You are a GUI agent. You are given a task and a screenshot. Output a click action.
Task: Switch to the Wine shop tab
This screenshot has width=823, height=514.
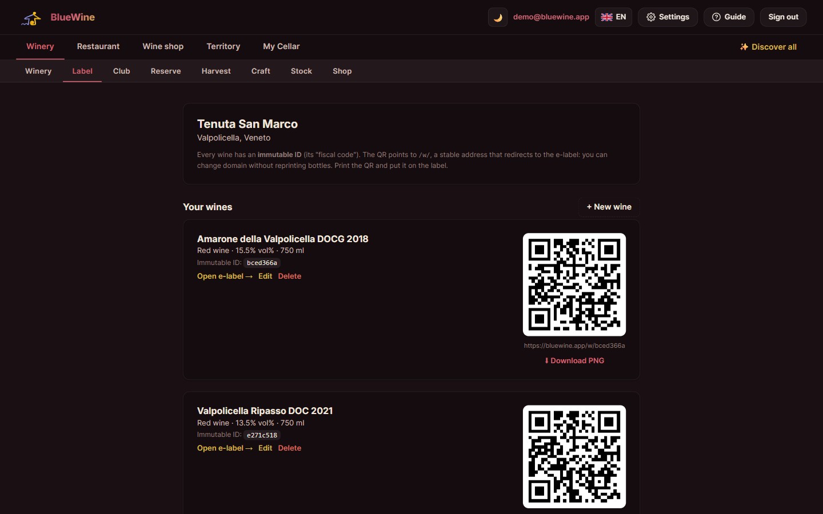pyautogui.click(x=163, y=47)
